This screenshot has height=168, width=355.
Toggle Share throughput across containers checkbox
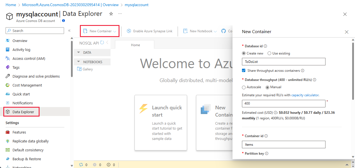click(x=244, y=71)
